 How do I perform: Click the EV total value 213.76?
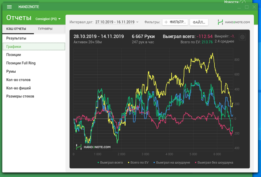(207, 42)
